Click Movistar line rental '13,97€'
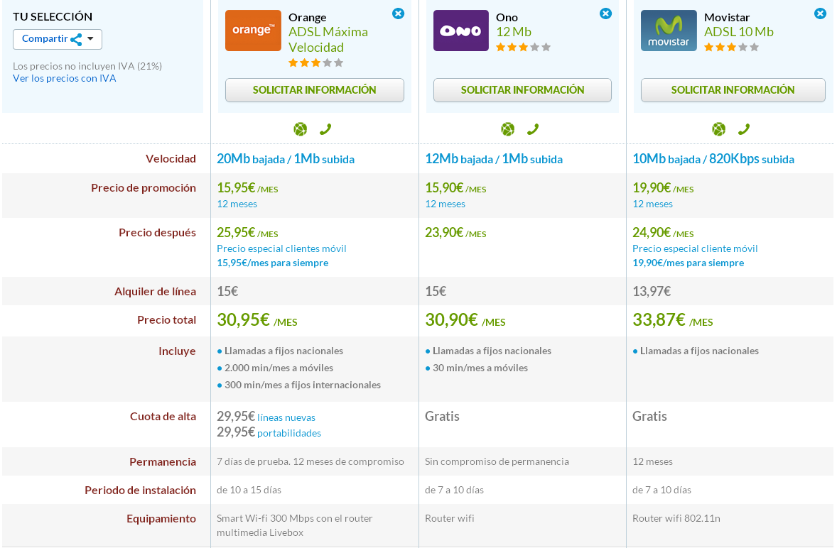The height and width of the screenshot is (548, 837). [x=652, y=292]
